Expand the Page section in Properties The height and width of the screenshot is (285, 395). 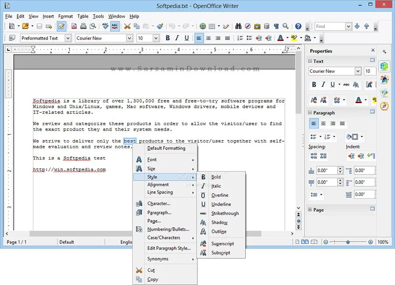pos(310,210)
